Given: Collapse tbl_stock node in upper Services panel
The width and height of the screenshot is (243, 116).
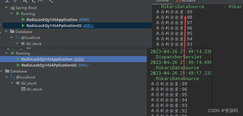Looking at the screenshot, I should point(17,43).
